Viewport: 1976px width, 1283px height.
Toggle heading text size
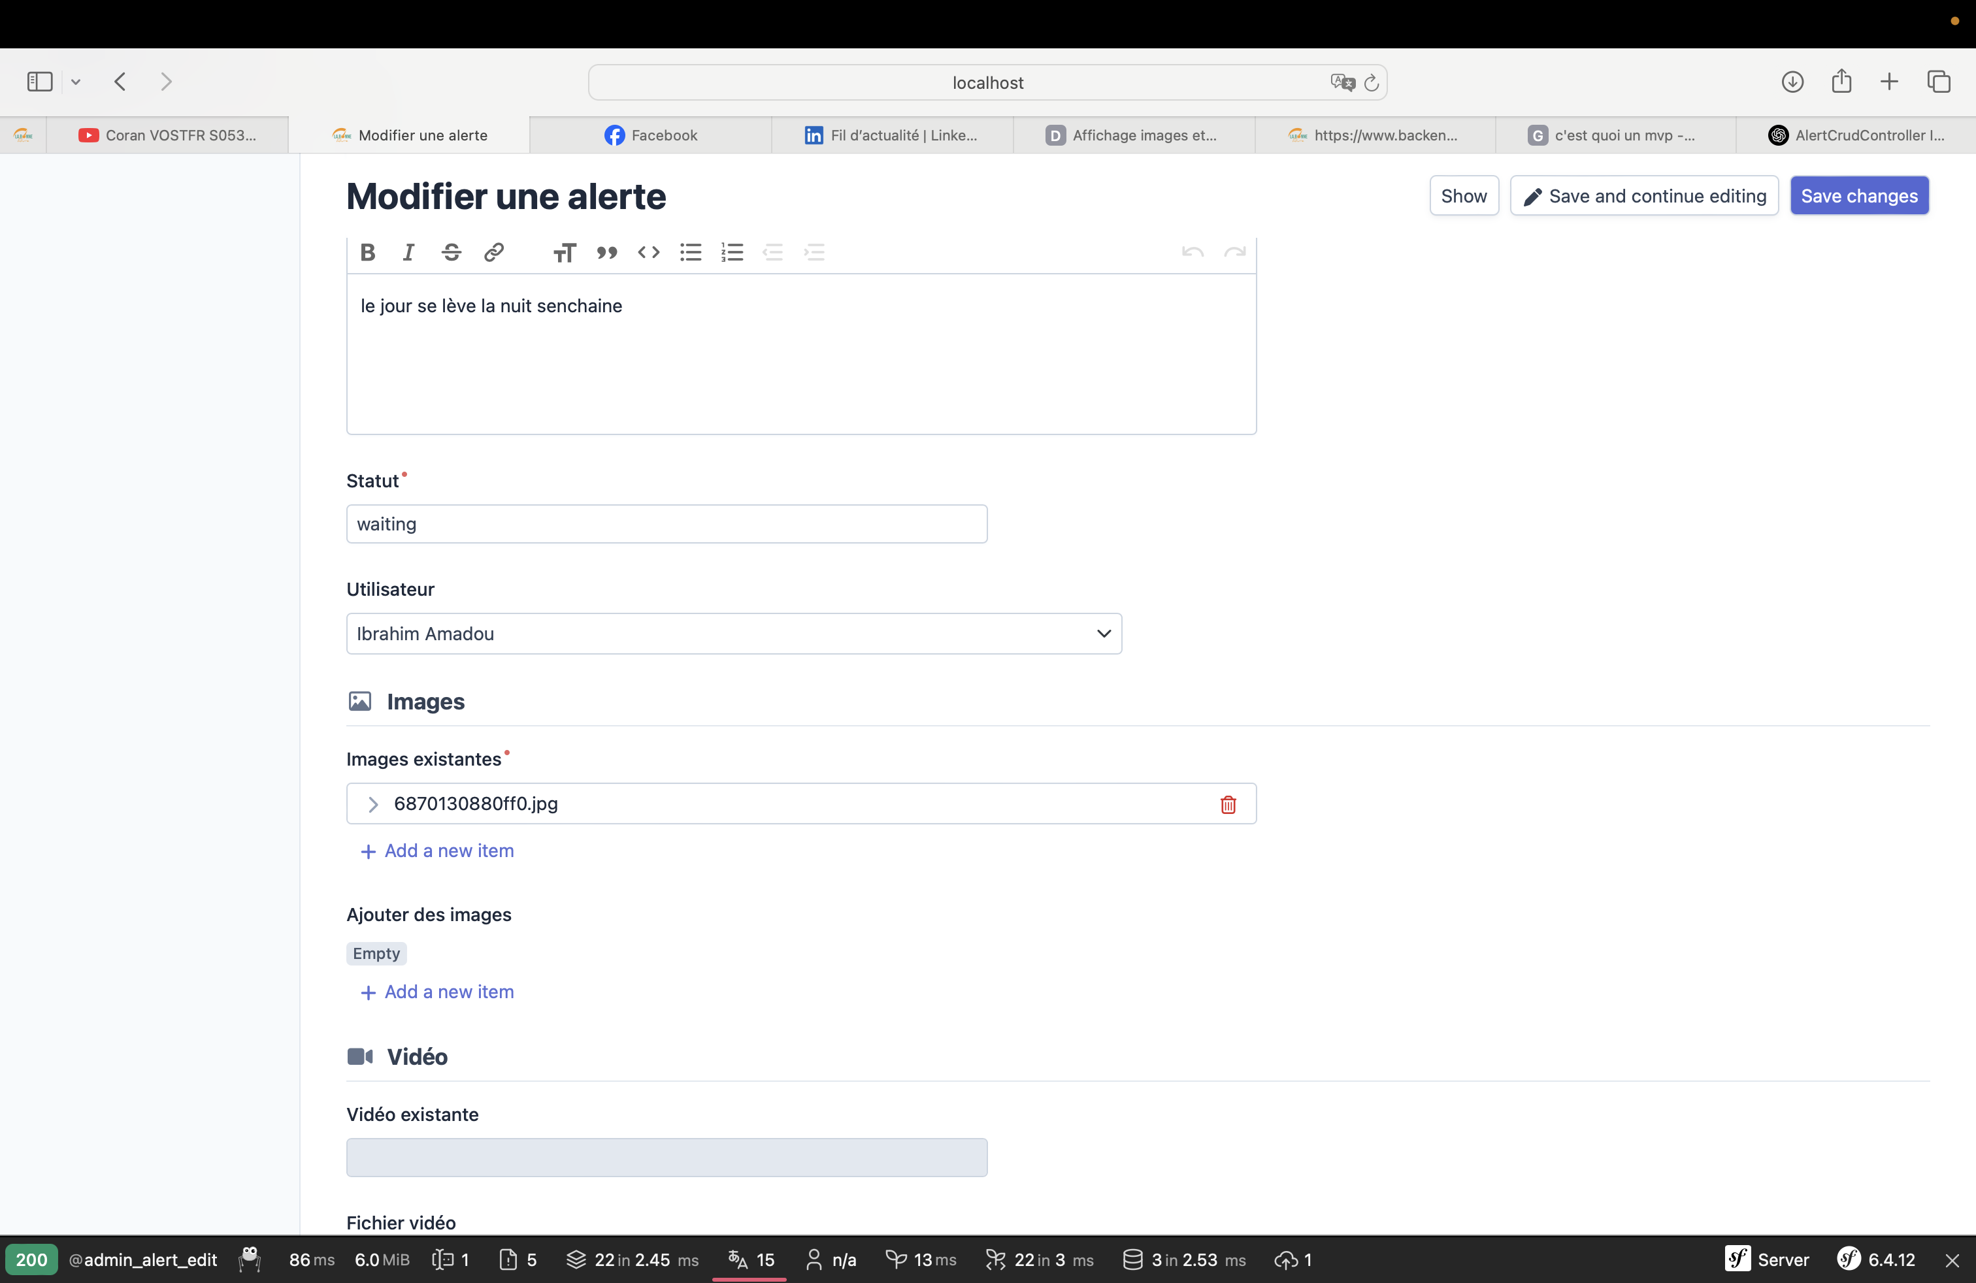(x=565, y=252)
